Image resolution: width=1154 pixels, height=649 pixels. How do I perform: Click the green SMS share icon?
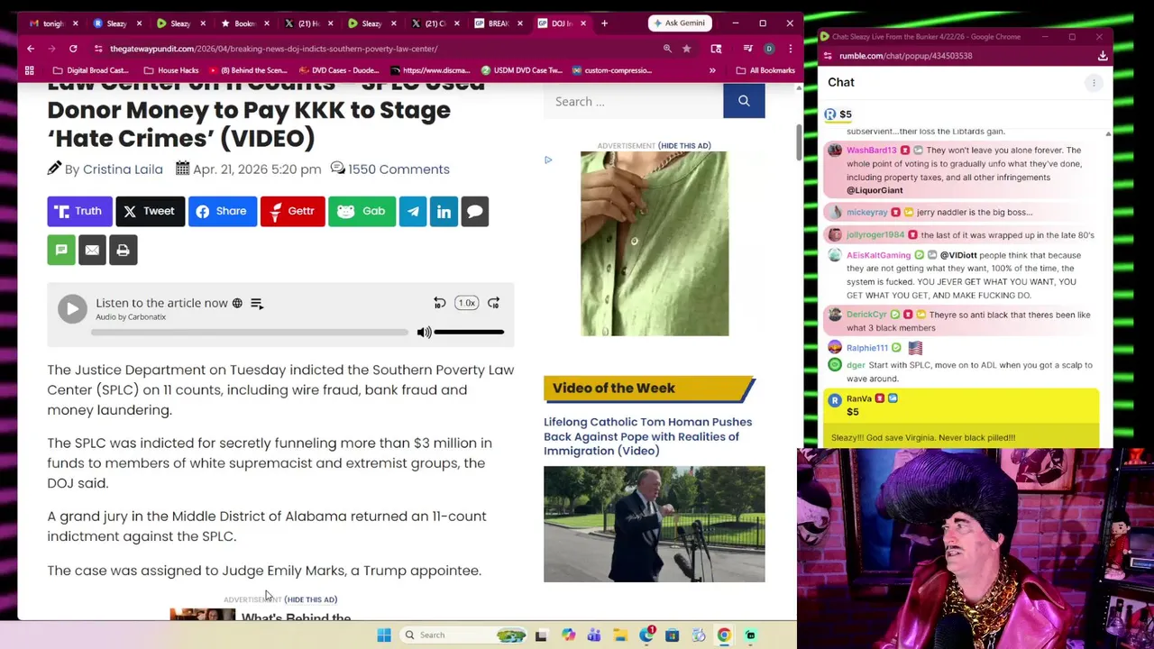61,250
